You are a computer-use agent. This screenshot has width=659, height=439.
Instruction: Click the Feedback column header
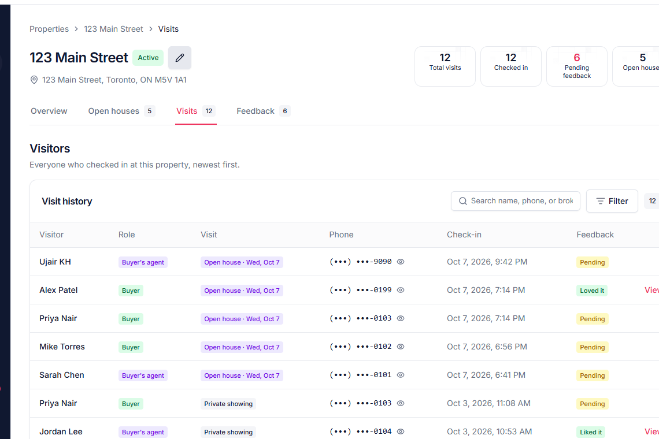[595, 235]
